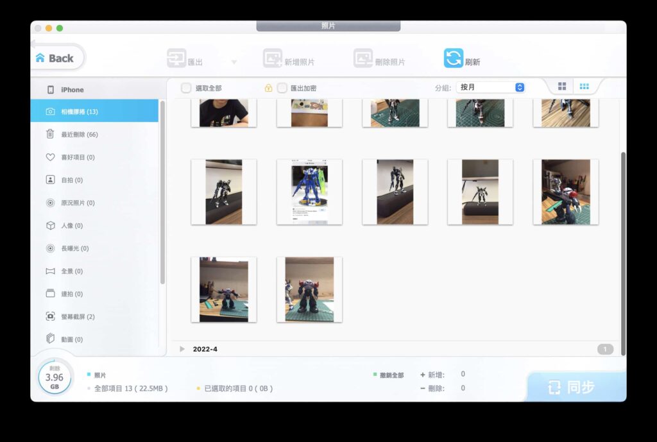Click the 撤銷全部 undo all link
The width and height of the screenshot is (657, 442).
coord(391,375)
